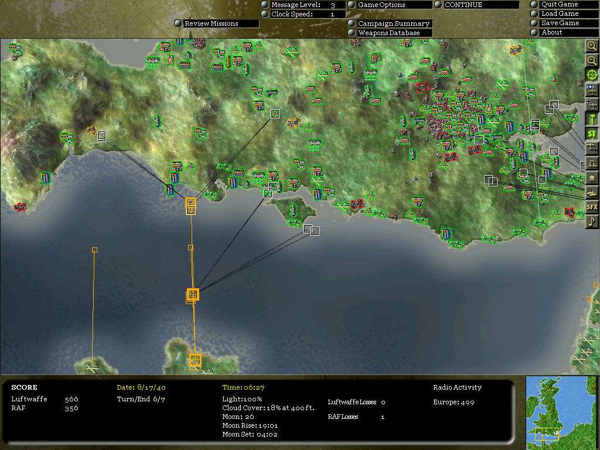This screenshot has width=600, height=450.
Task: Click RAF score 356
Action: (71, 408)
